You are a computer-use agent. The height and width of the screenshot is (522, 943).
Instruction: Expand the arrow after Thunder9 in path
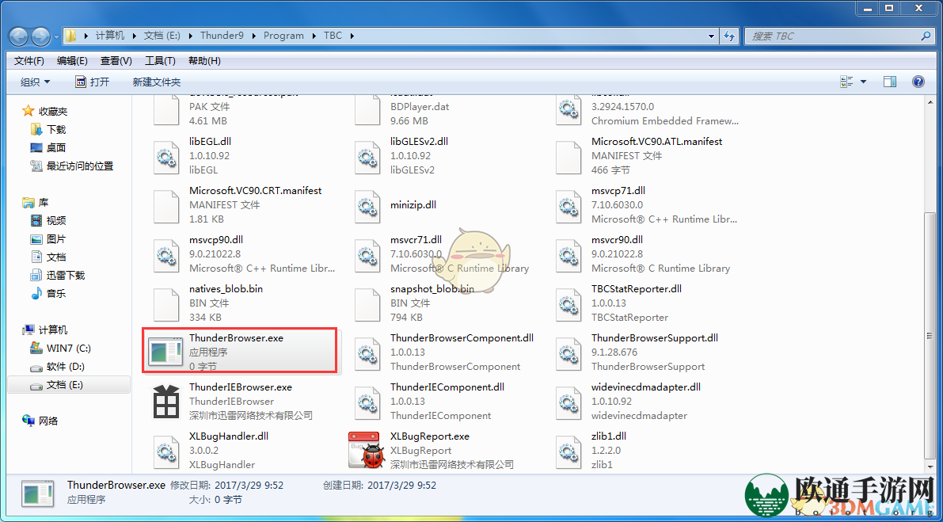(253, 36)
